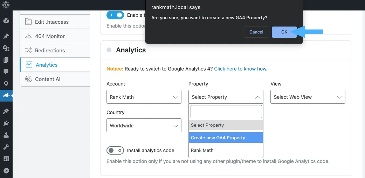Open Comments speech bubble icon
The image size is (365, 178).
tap(6, 72)
